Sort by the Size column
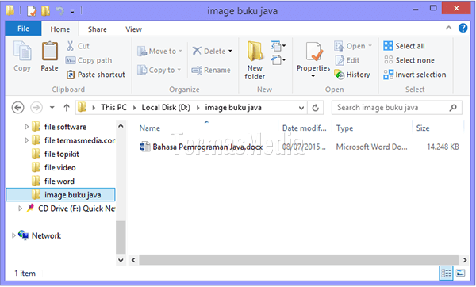476x287 pixels. [x=423, y=128]
